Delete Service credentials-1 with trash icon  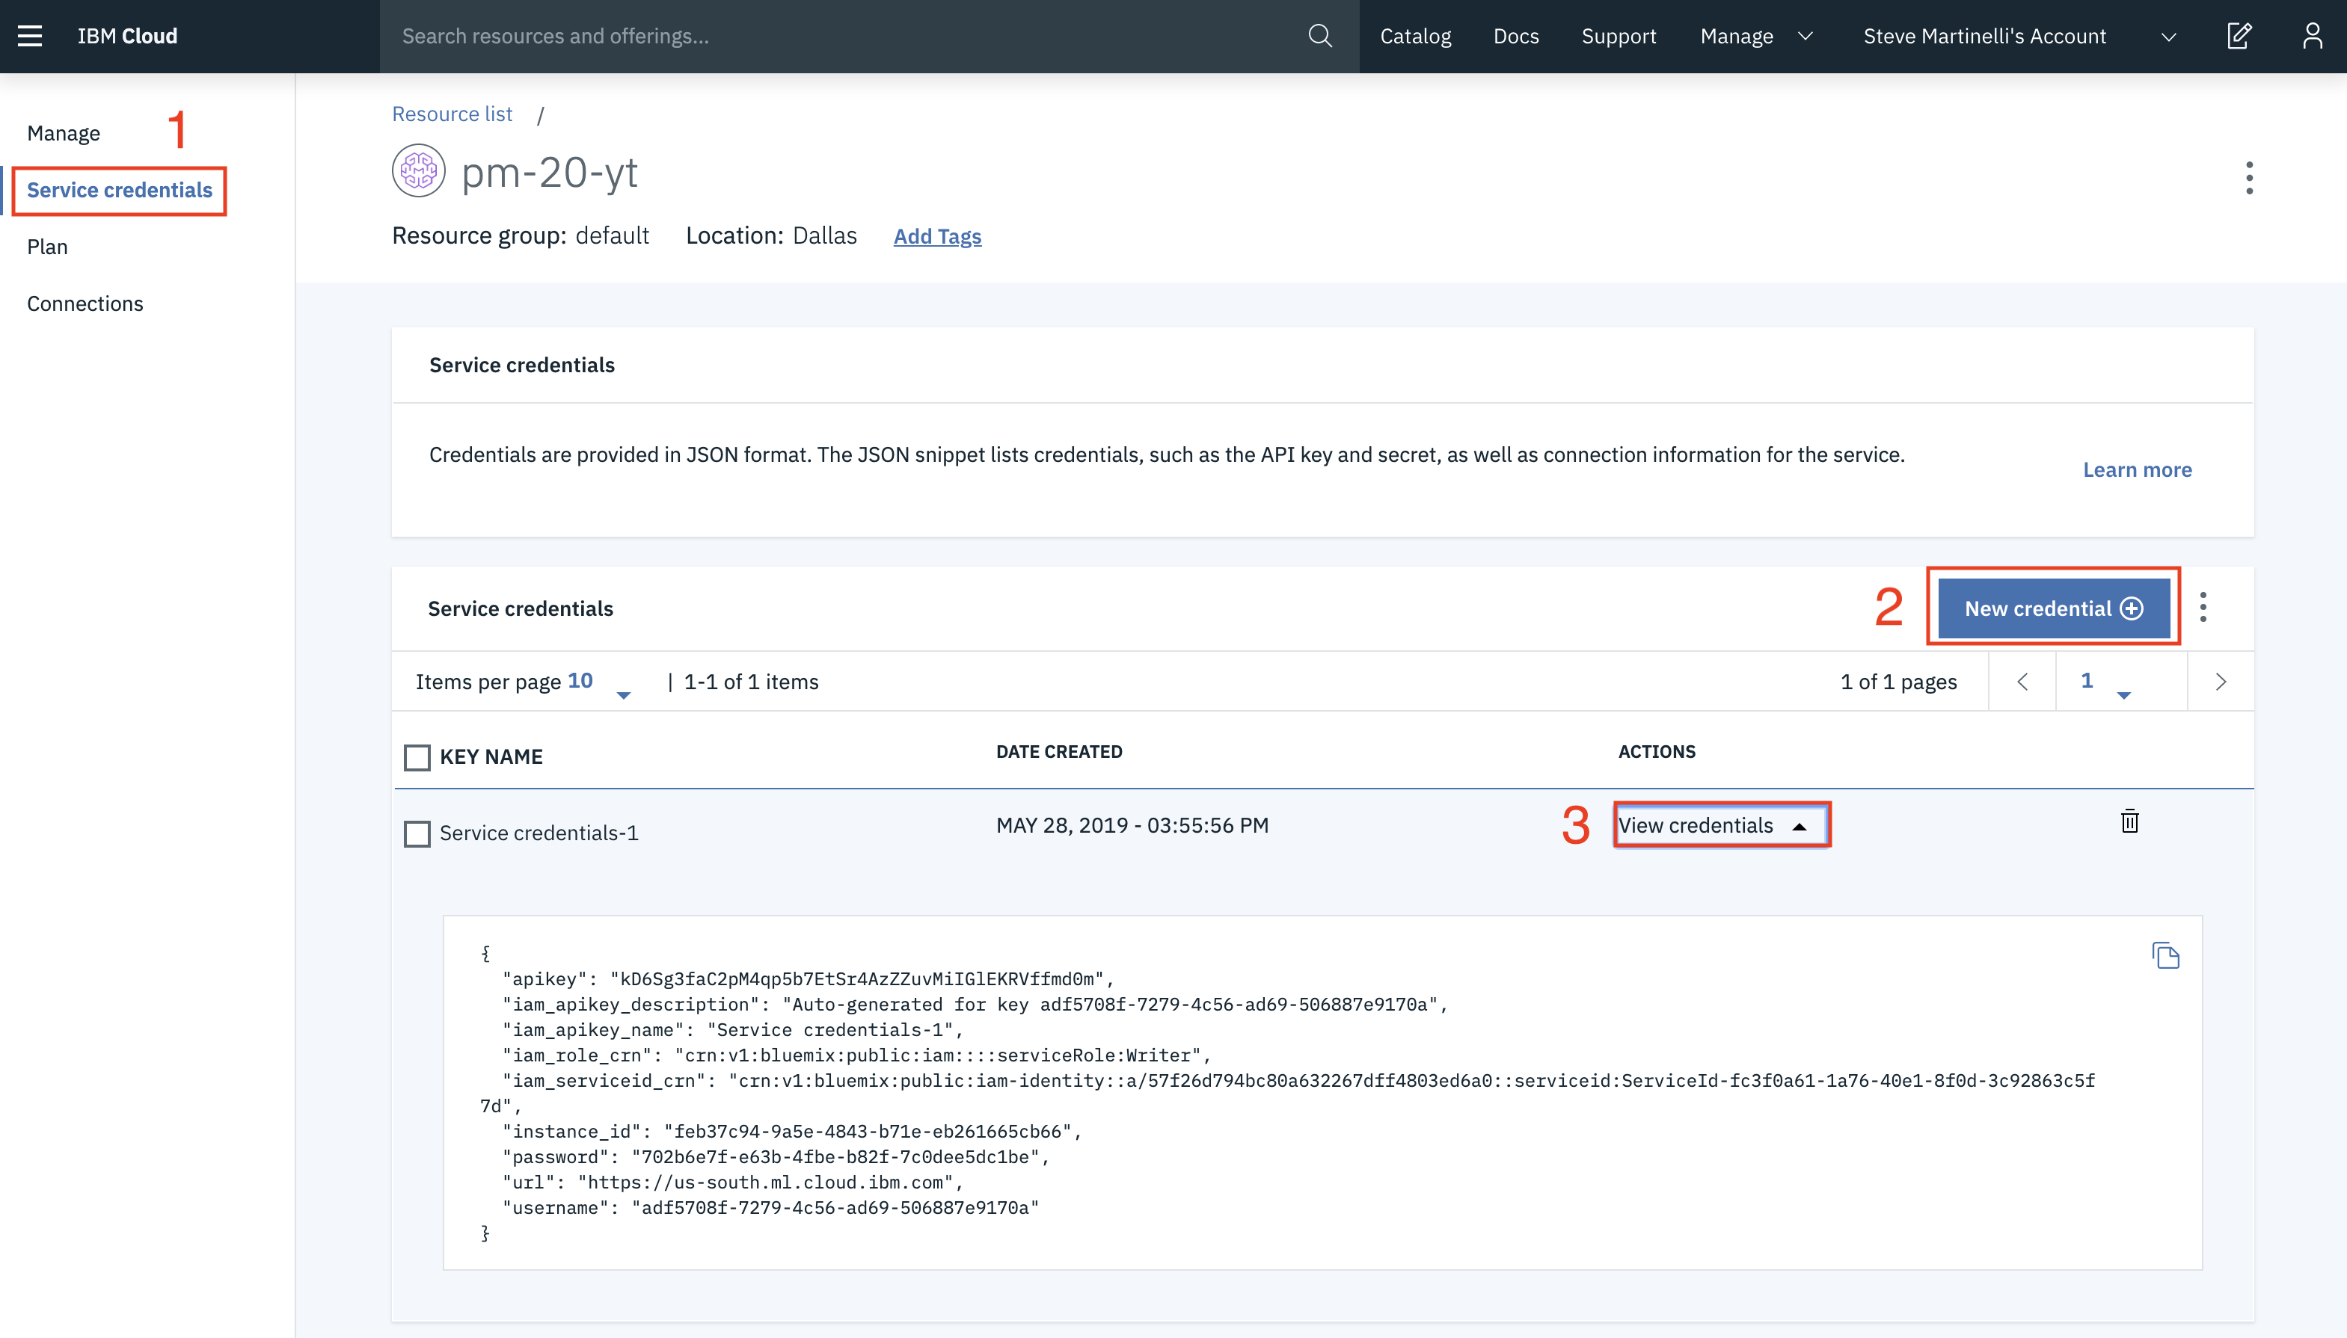[x=2129, y=821]
